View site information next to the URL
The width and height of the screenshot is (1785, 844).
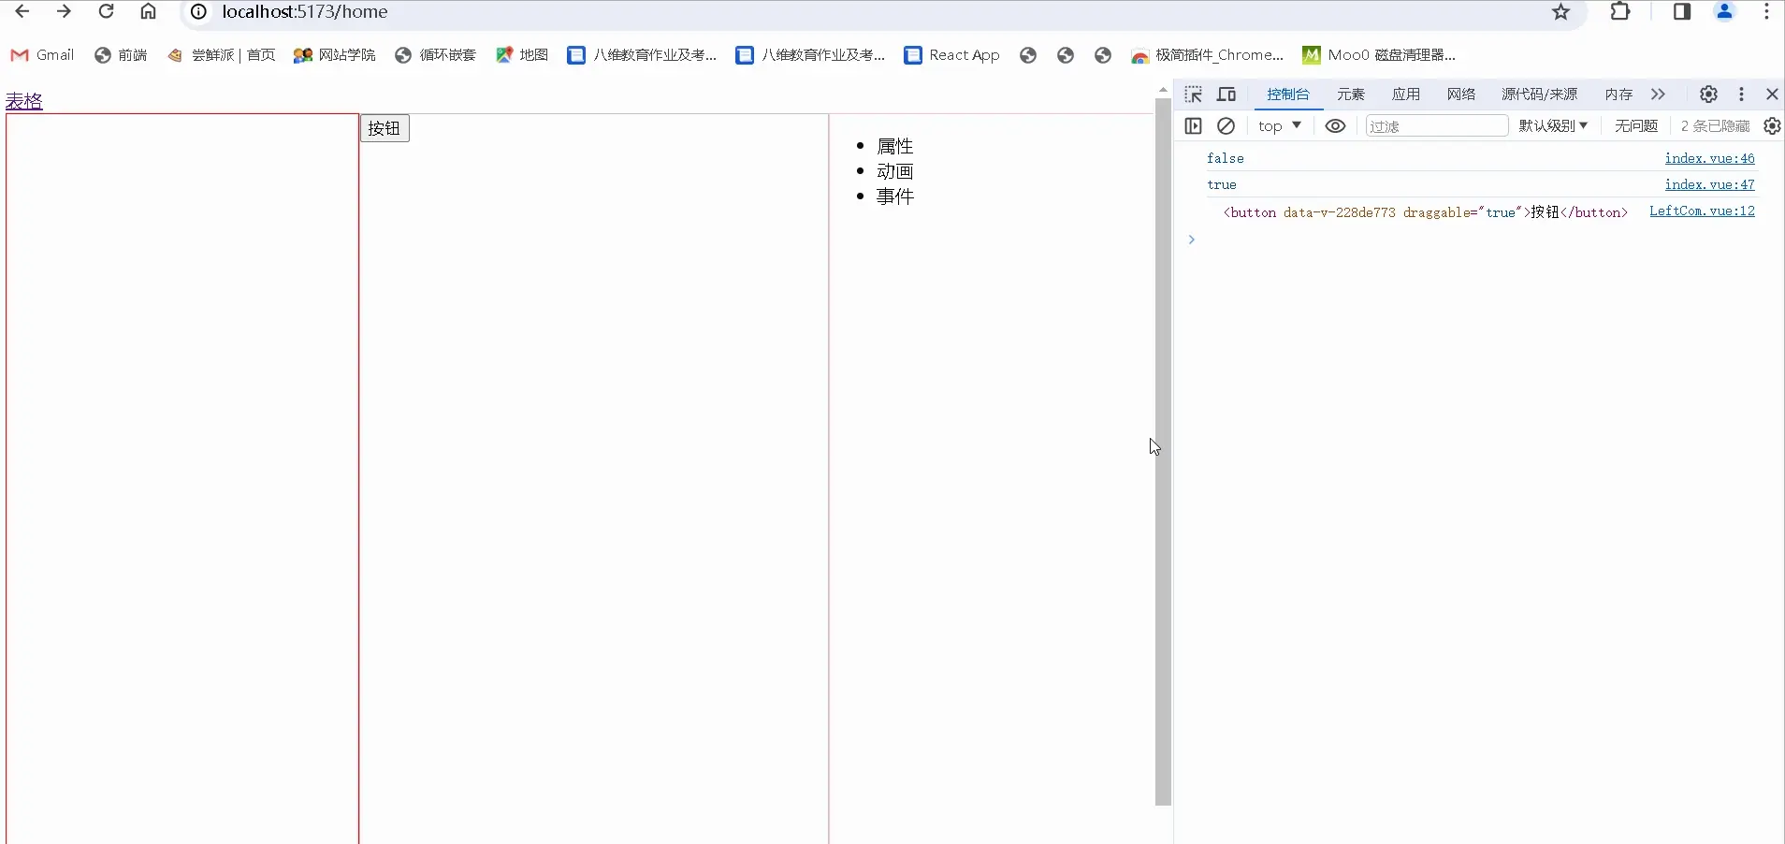tap(198, 12)
